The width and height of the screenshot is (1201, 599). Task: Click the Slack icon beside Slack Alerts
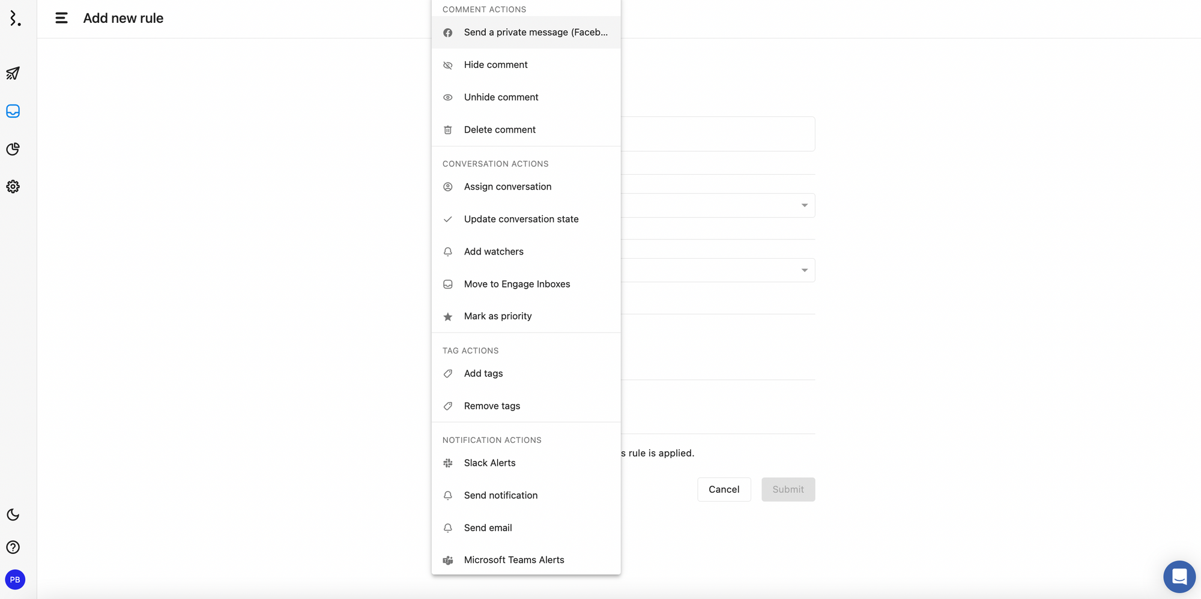click(447, 463)
